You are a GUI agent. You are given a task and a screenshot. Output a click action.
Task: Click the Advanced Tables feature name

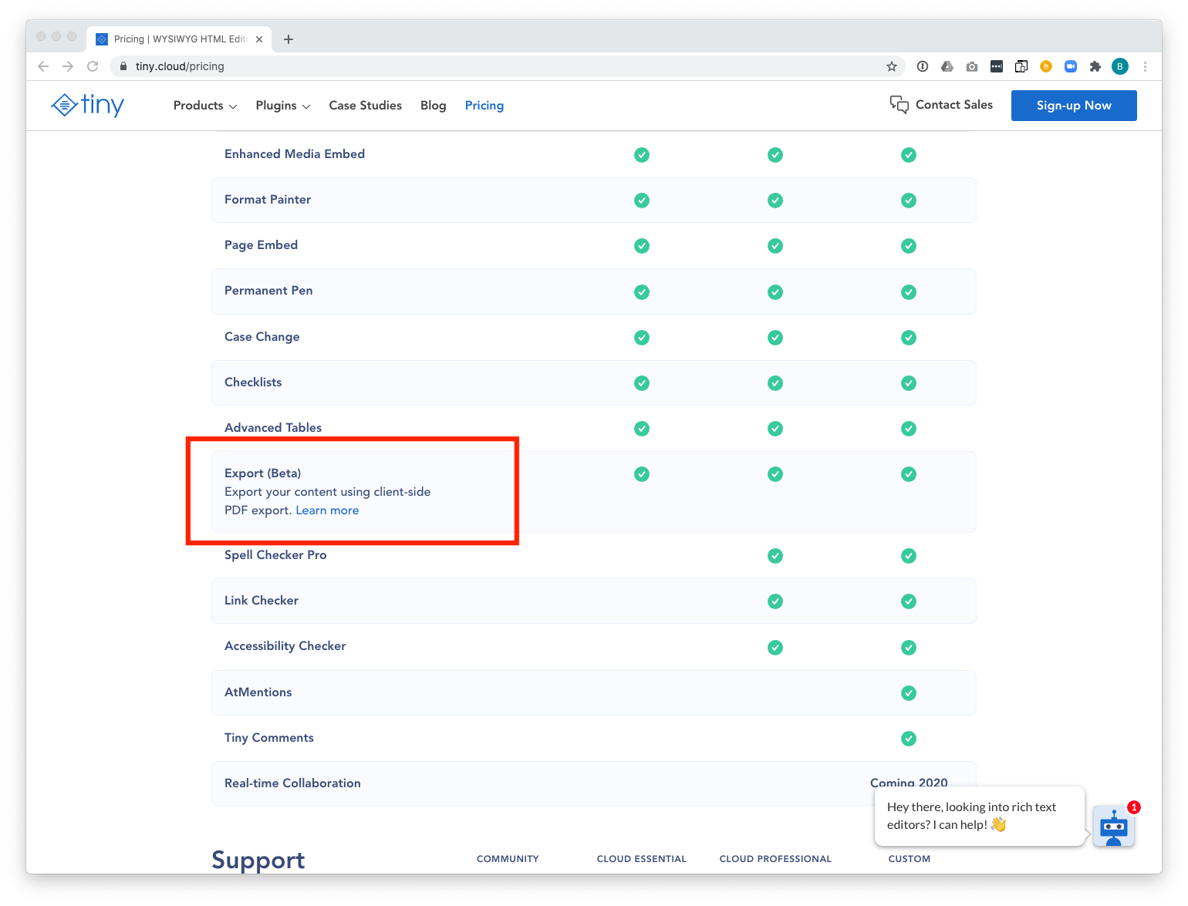(x=273, y=428)
